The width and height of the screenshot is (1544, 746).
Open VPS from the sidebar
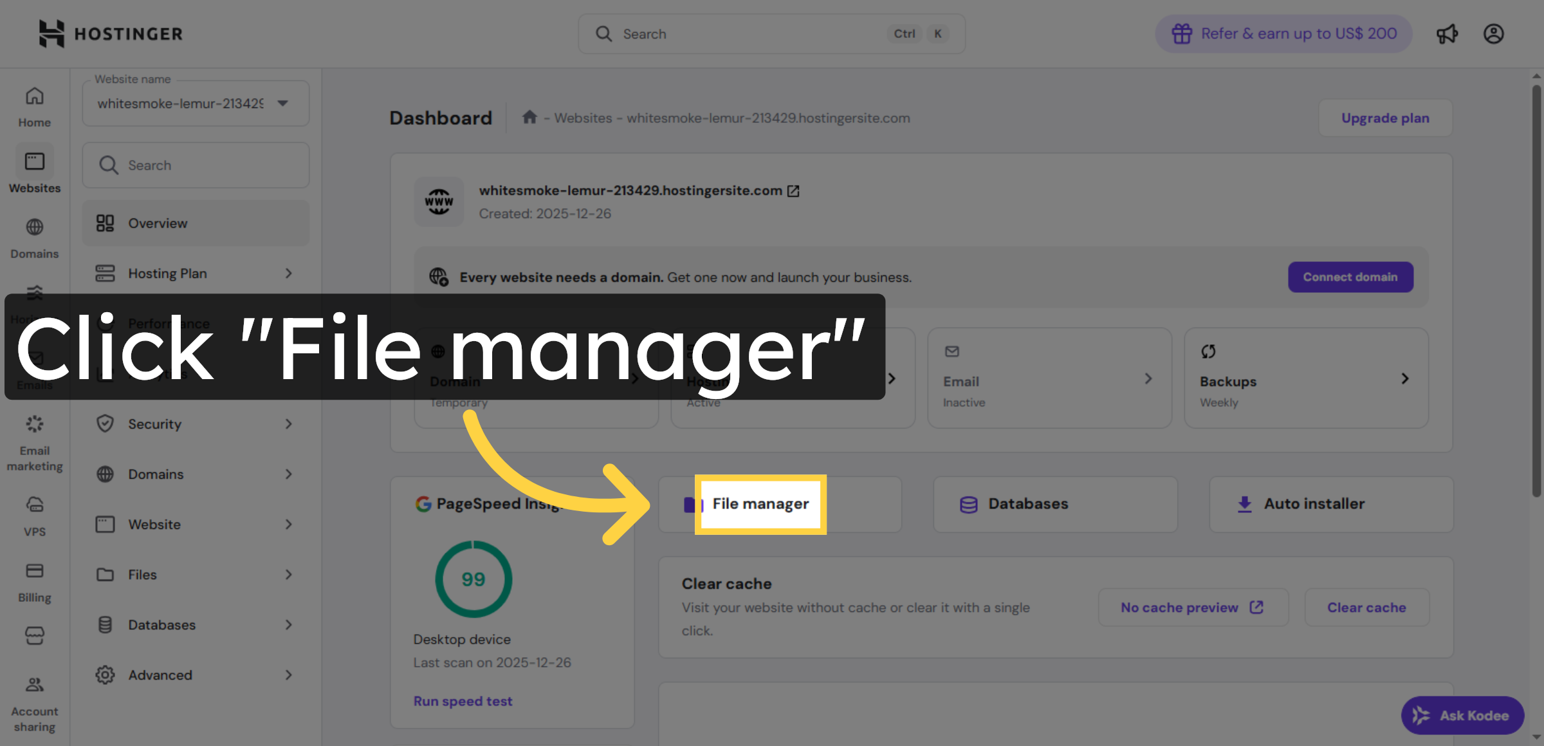click(x=35, y=510)
